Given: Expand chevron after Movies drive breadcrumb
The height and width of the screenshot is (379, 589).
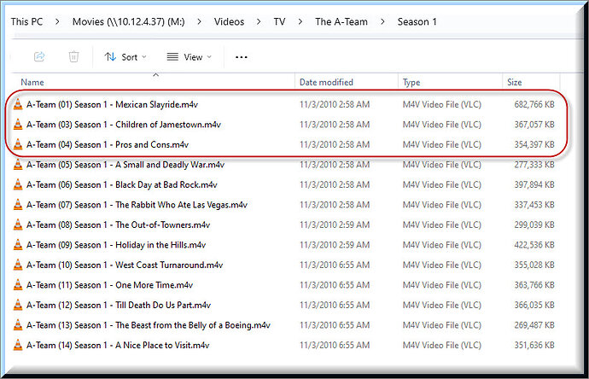Looking at the screenshot, I should tap(199, 22).
